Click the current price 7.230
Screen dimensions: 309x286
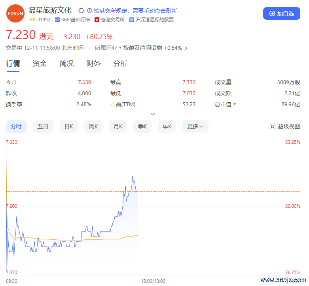[x=21, y=35]
